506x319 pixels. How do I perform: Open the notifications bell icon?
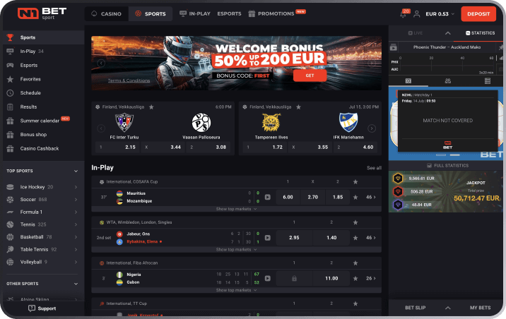[x=404, y=14]
